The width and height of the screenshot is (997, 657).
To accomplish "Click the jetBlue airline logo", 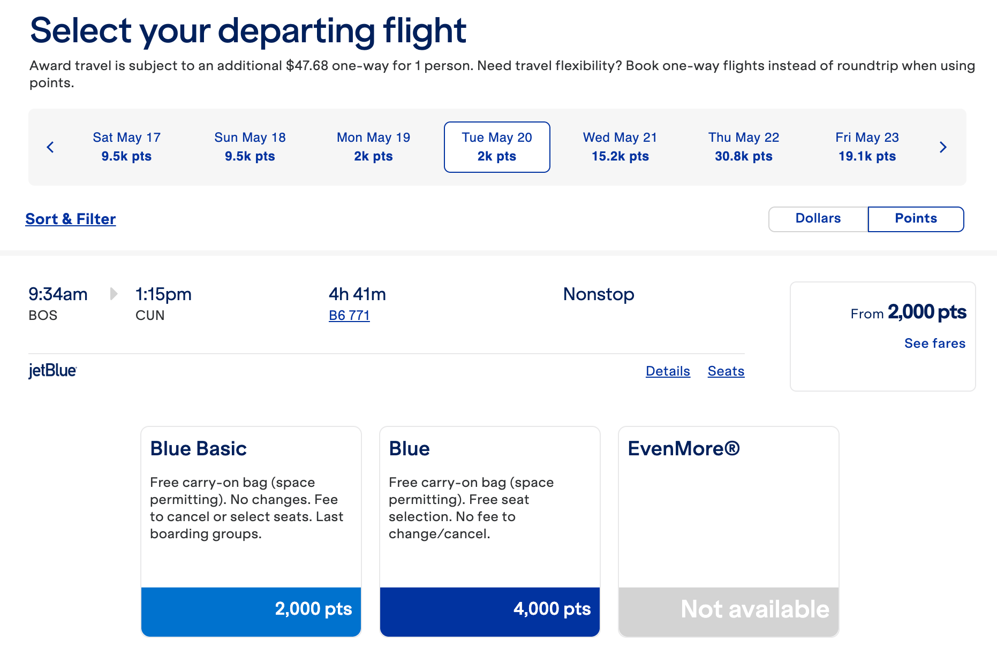I will click(x=52, y=370).
